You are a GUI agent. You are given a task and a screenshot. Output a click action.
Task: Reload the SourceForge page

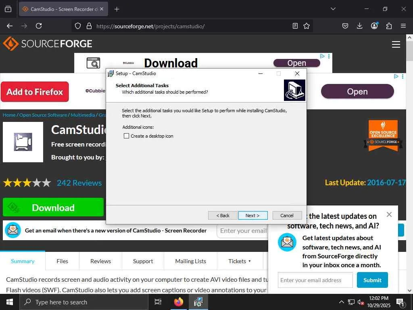click(39, 26)
